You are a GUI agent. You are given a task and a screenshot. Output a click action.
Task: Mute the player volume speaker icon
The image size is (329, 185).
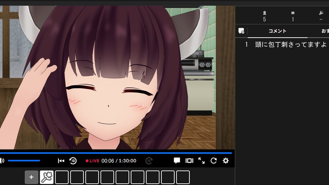tap(2, 161)
